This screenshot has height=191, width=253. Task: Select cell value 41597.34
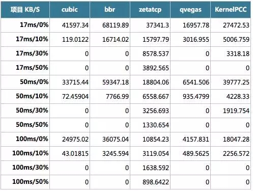(x=75, y=25)
